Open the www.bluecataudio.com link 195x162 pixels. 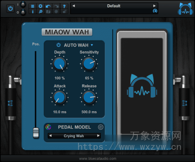tap(97, 159)
